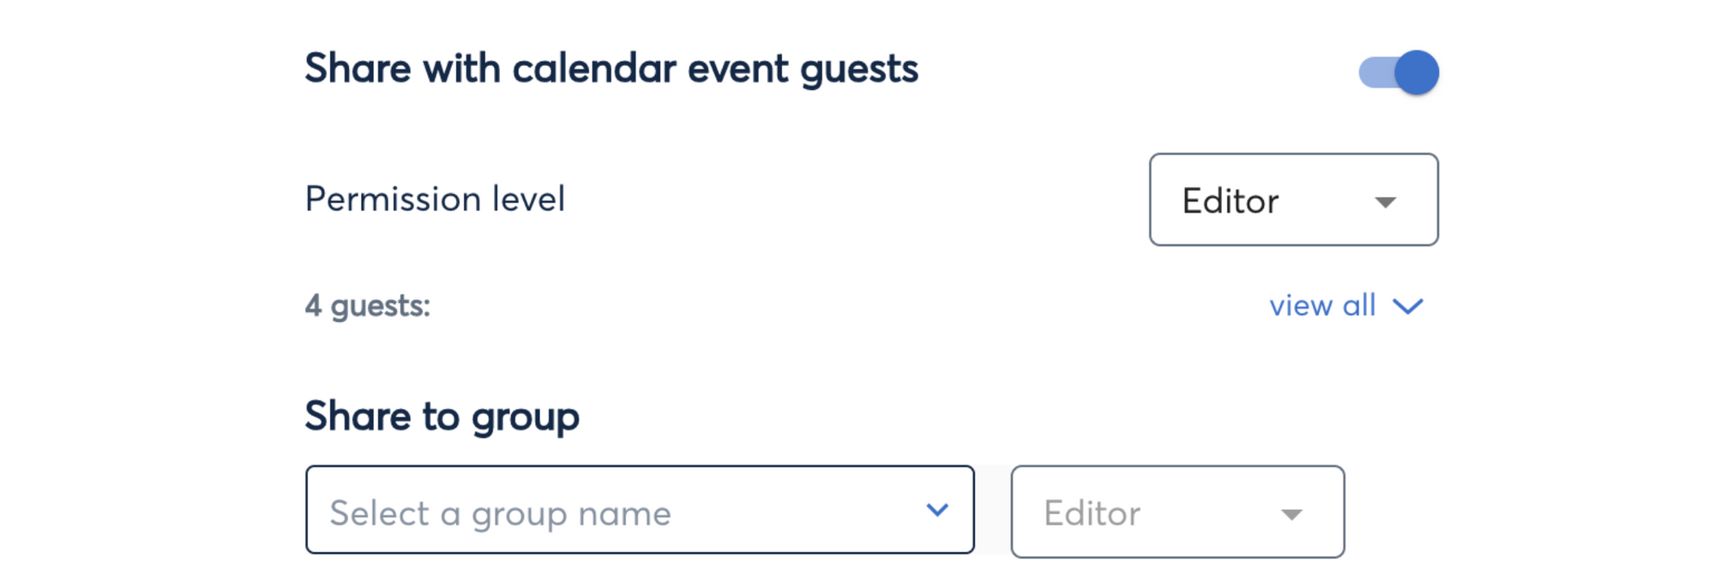This screenshot has width=1715, height=582.
Task: Click the chevron beside "view all"
Action: (1407, 307)
